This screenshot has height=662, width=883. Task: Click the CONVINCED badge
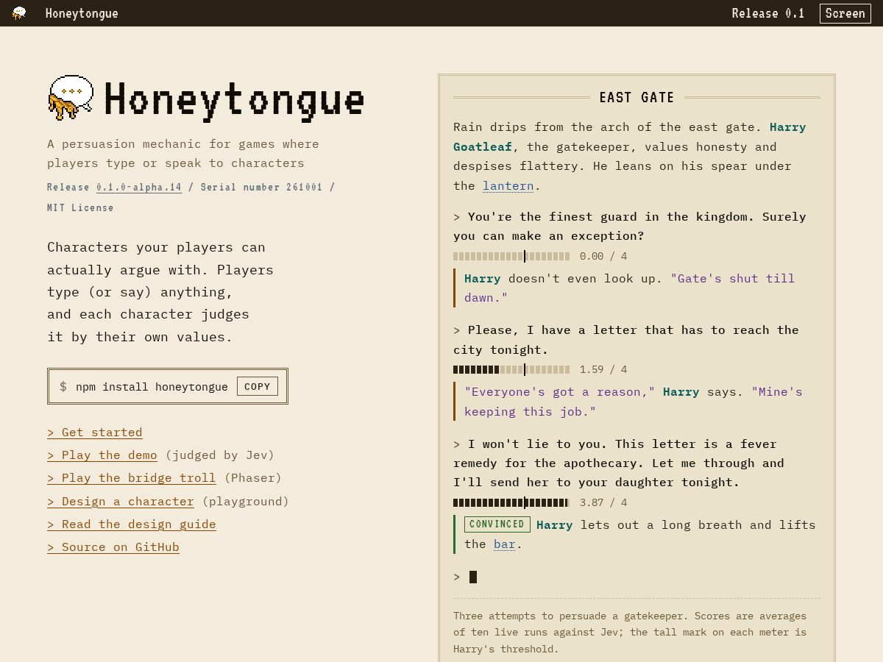click(x=497, y=524)
